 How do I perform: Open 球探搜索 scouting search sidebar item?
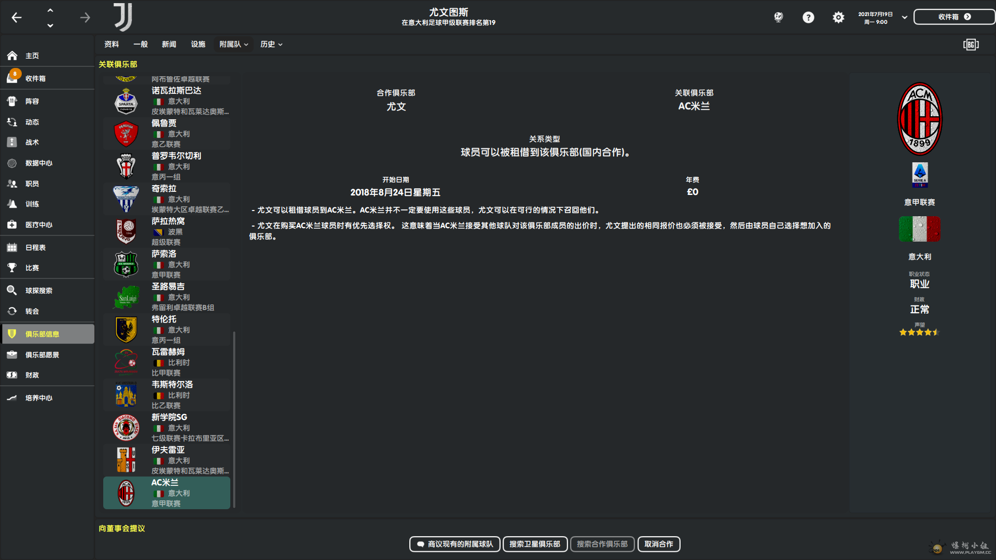click(39, 290)
